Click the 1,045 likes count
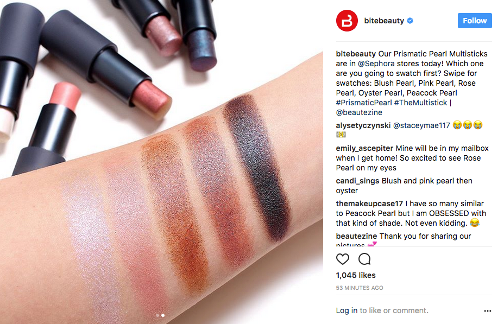Image resolution: width=504 pixels, height=324 pixels. coord(356,275)
